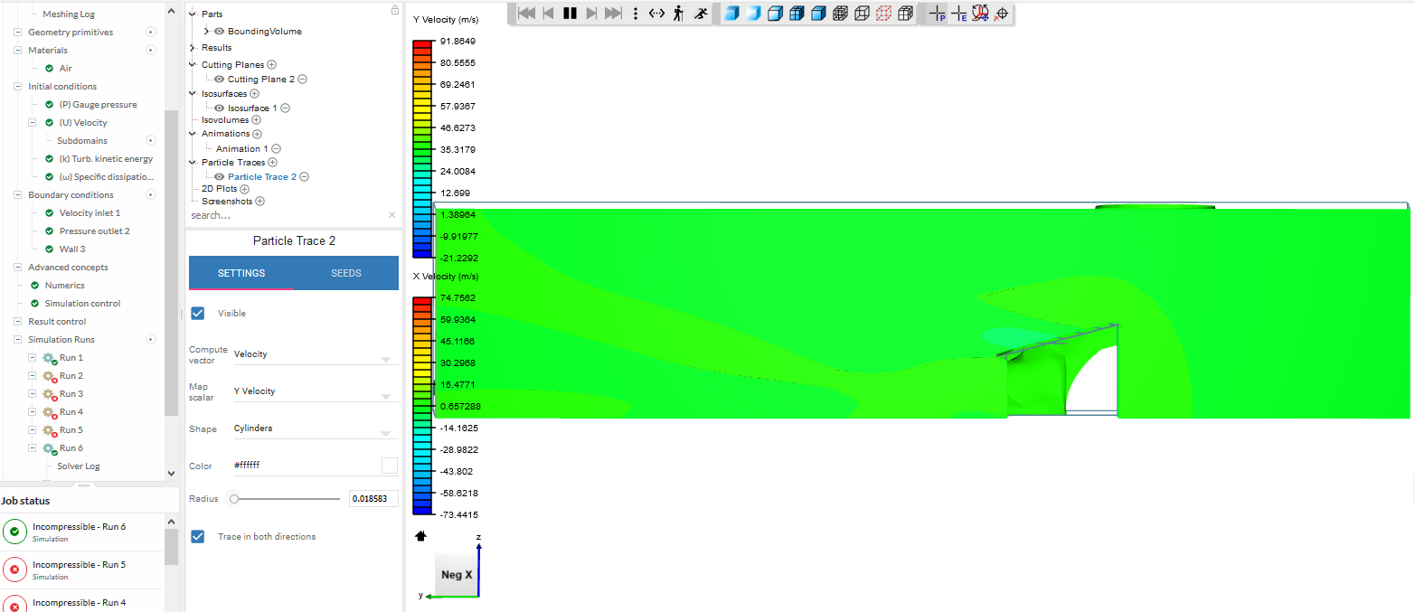1415x612 pixels.
Task: Pause the animation playback
Action: tap(570, 14)
